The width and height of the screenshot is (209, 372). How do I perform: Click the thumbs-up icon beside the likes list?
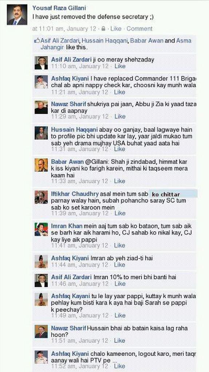[x=37, y=40]
